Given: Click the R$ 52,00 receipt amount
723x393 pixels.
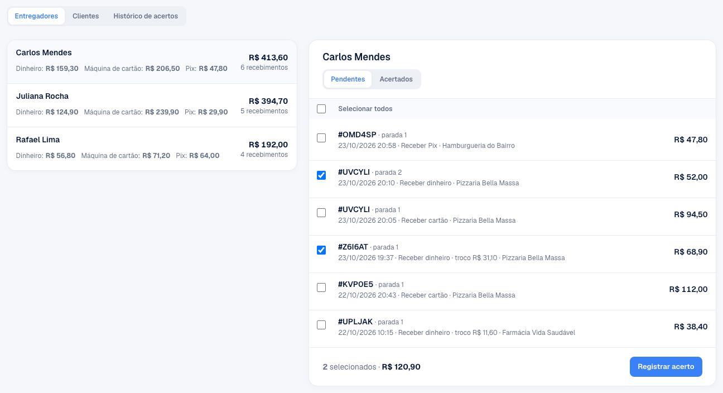Looking at the screenshot, I should pyautogui.click(x=691, y=177).
